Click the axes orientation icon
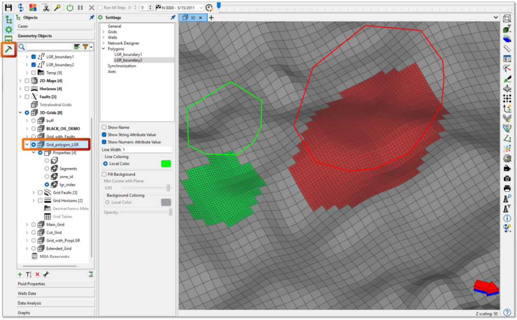The height and width of the screenshot is (320, 517). point(507,68)
